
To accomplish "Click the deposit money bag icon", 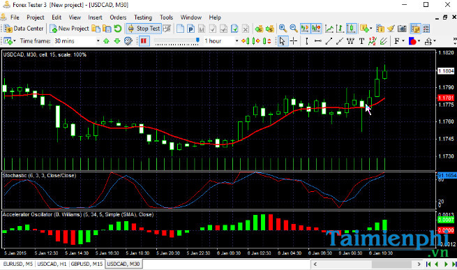I will tap(259, 29).
